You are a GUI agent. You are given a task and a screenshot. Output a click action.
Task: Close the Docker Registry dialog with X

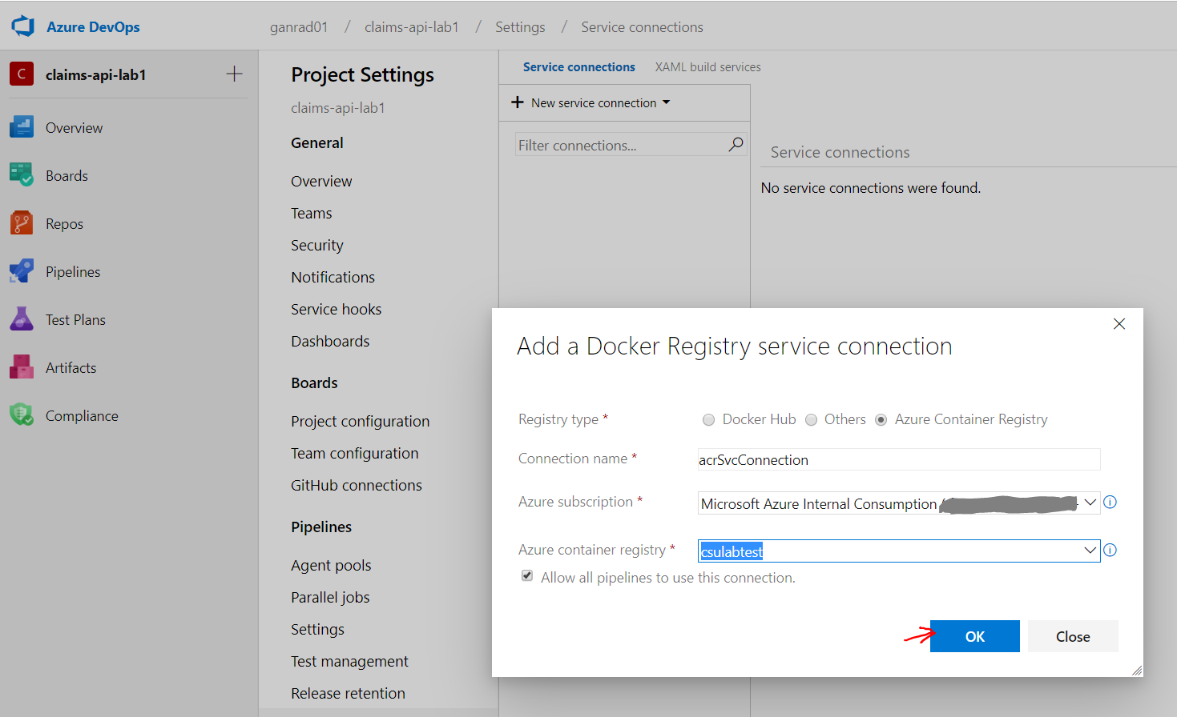pos(1119,324)
